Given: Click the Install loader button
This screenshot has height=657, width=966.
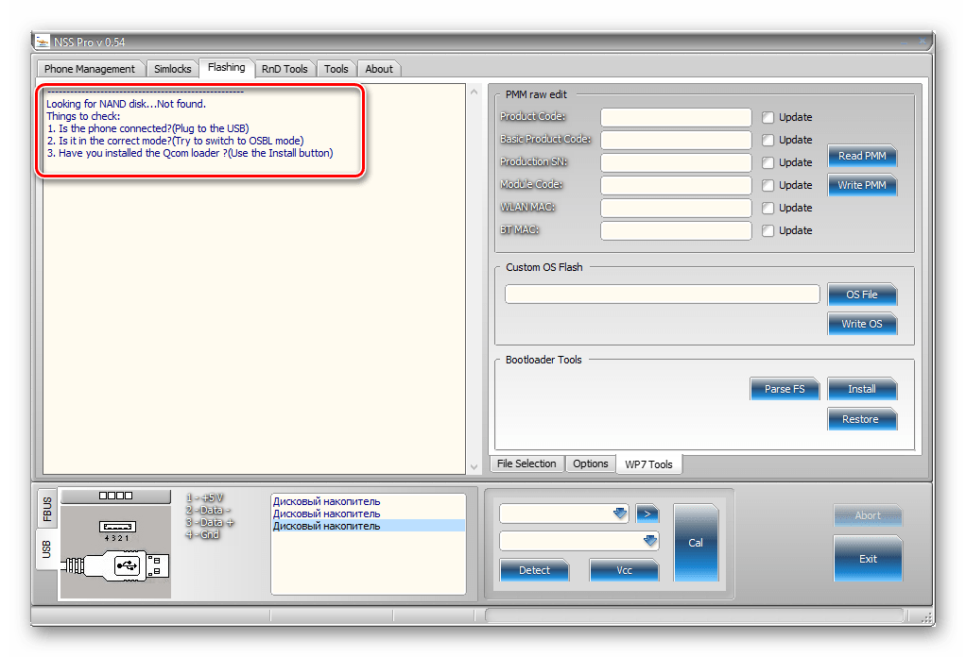Looking at the screenshot, I should tap(862, 389).
